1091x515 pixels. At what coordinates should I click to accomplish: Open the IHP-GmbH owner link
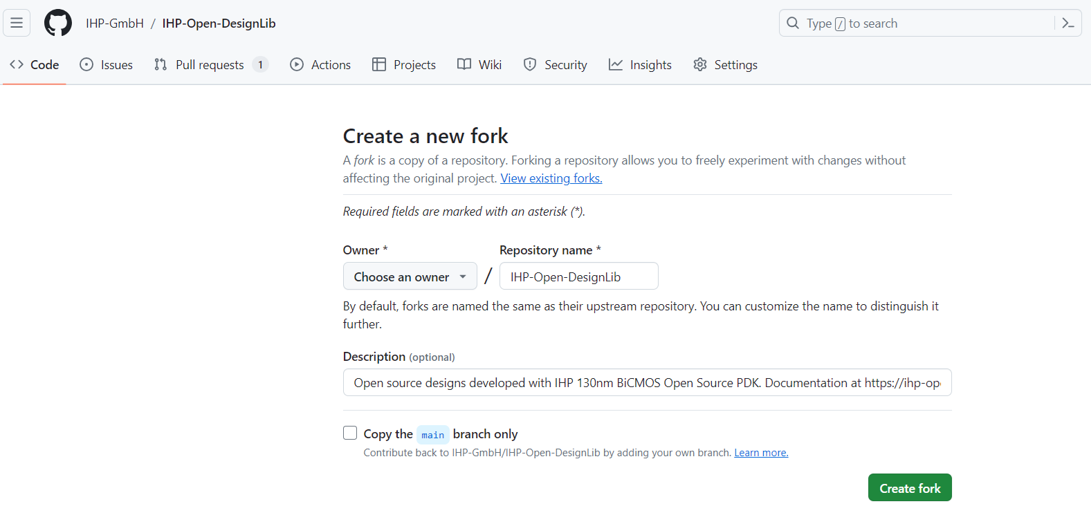[x=115, y=23]
